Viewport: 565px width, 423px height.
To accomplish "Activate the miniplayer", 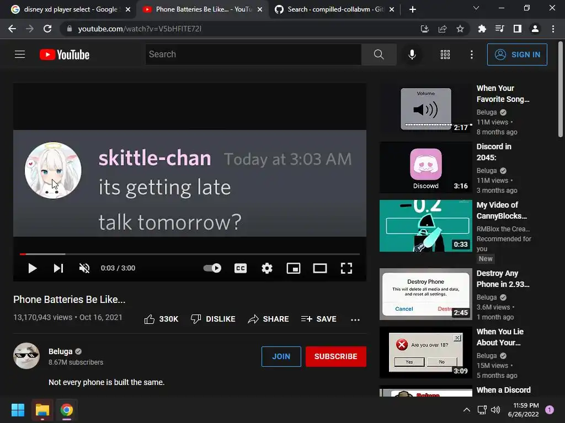I will click(294, 268).
